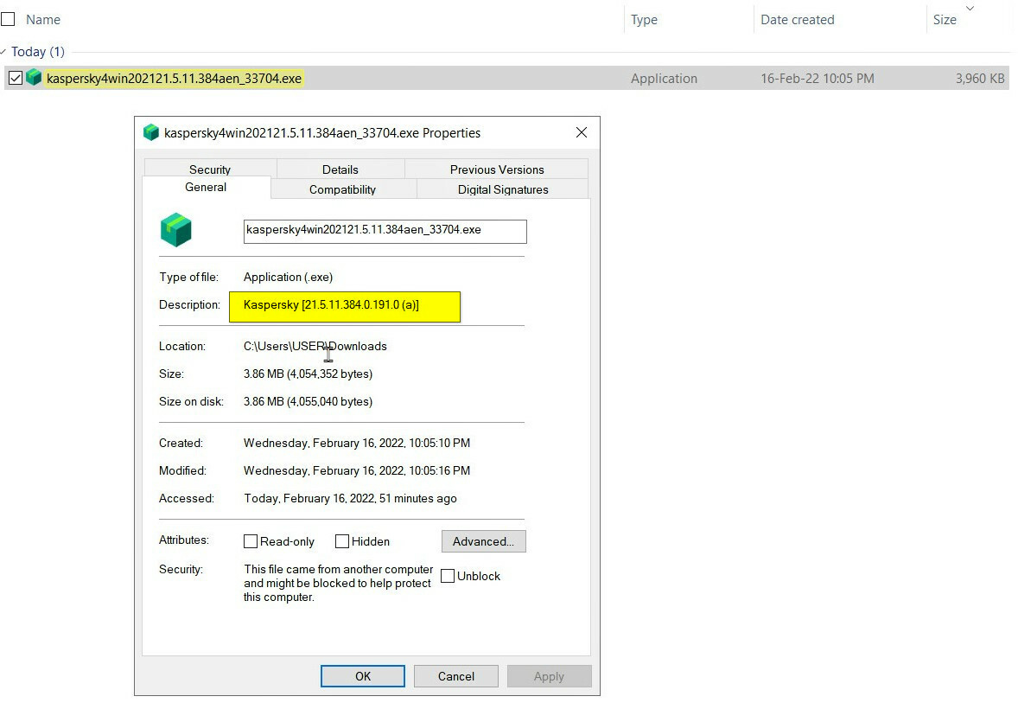This screenshot has width=1018, height=722.
Task: Click the Accessed '51 minutes ago' value
Action: pos(350,498)
